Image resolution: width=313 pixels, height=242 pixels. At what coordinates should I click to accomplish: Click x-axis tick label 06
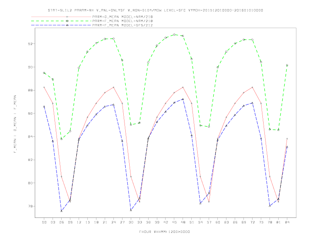click(x=62, y=222)
